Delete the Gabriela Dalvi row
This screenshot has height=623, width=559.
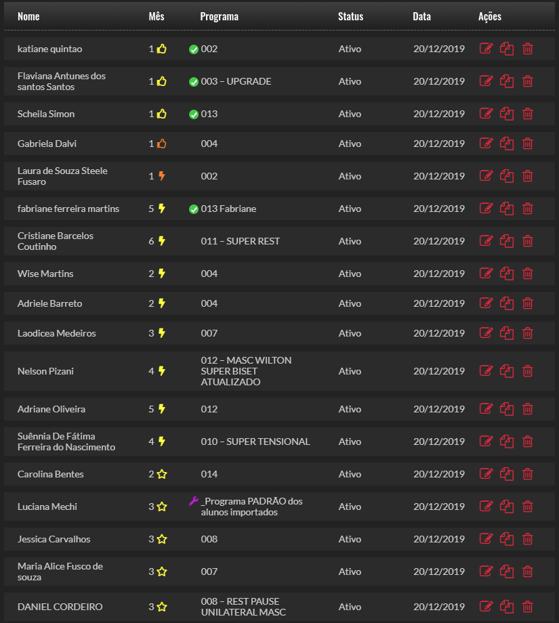coord(528,144)
